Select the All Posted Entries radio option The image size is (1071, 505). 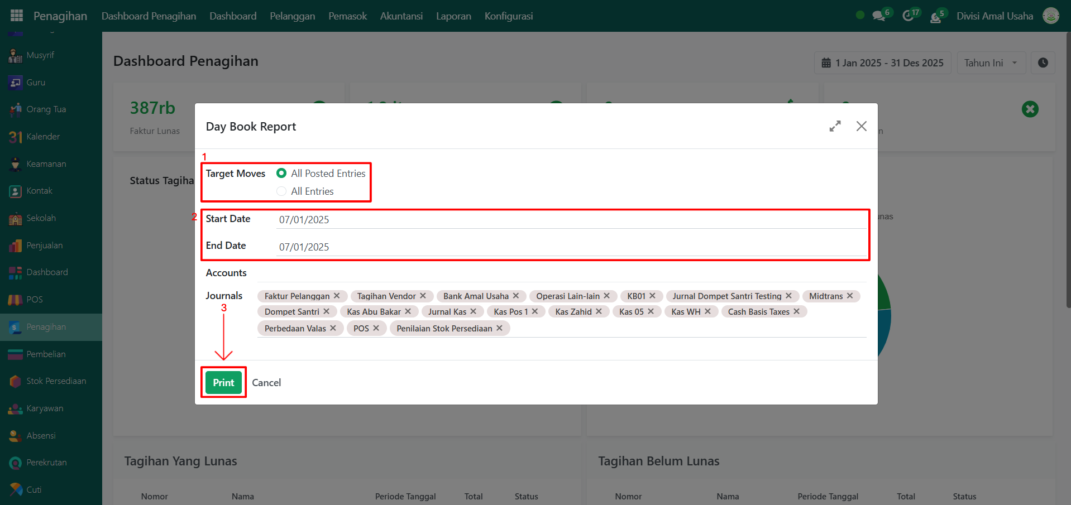(281, 174)
